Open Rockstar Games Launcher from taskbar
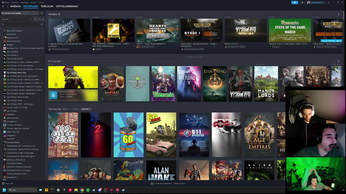Image resolution: width=346 pixels, height=194 pixels. pyautogui.click(x=46, y=190)
